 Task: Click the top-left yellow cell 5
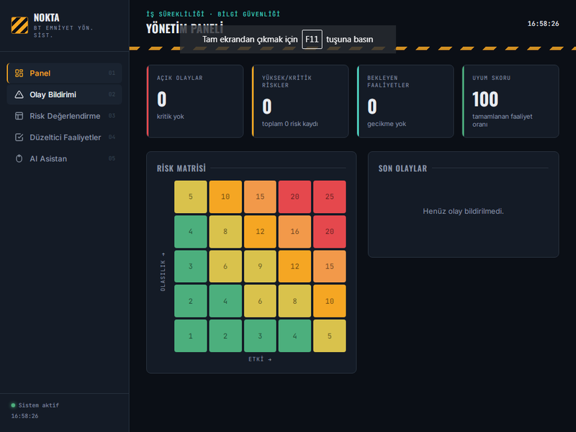(191, 197)
